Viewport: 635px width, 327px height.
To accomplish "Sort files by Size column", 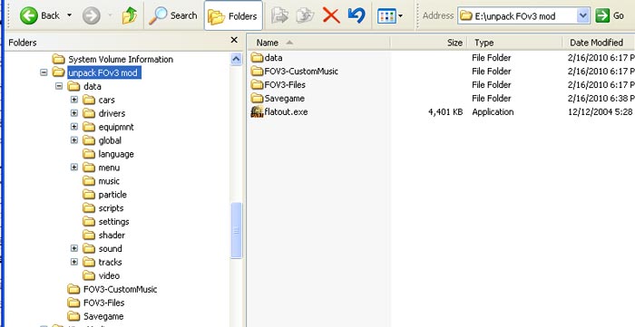I will [x=428, y=43].
